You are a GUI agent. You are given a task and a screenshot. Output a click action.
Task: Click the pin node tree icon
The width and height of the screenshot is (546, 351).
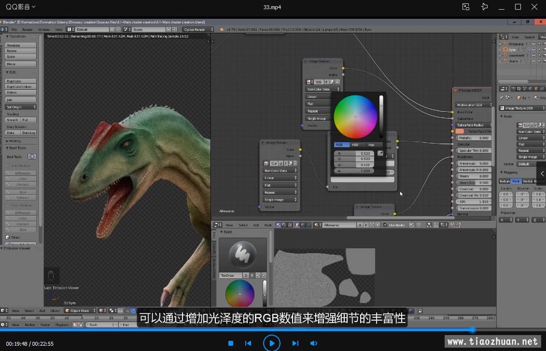[x=411, y=225]
